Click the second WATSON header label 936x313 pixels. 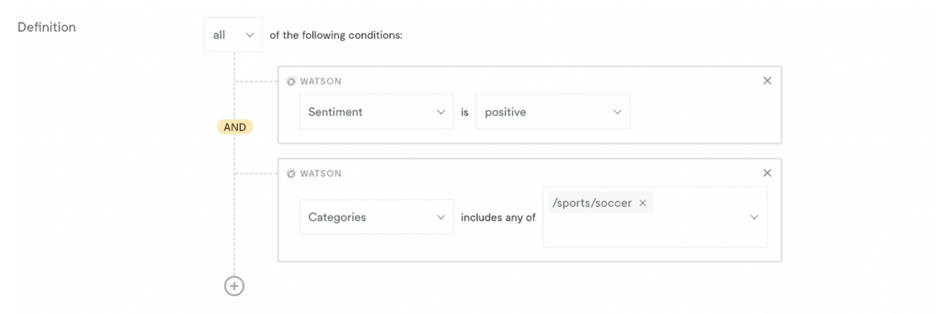[321, 174]
